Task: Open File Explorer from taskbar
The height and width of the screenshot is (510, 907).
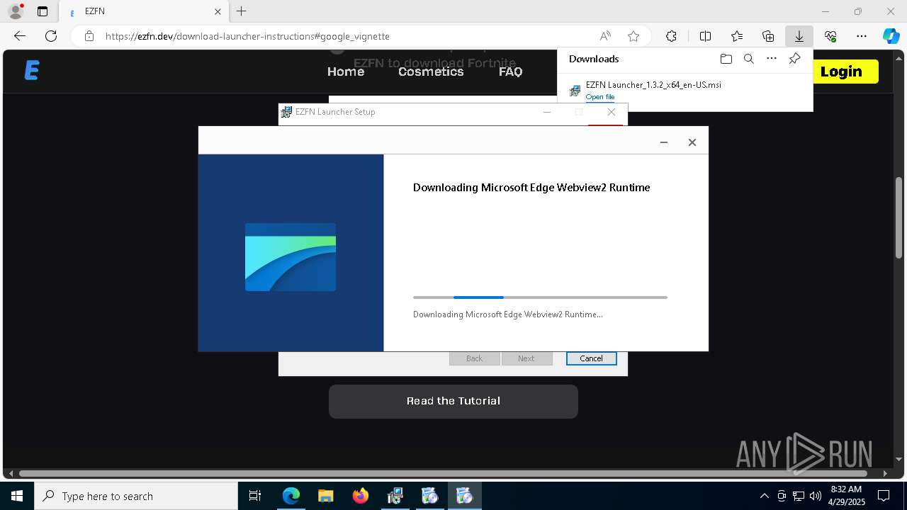Action: pyautogui.click(x=325, y=496)
